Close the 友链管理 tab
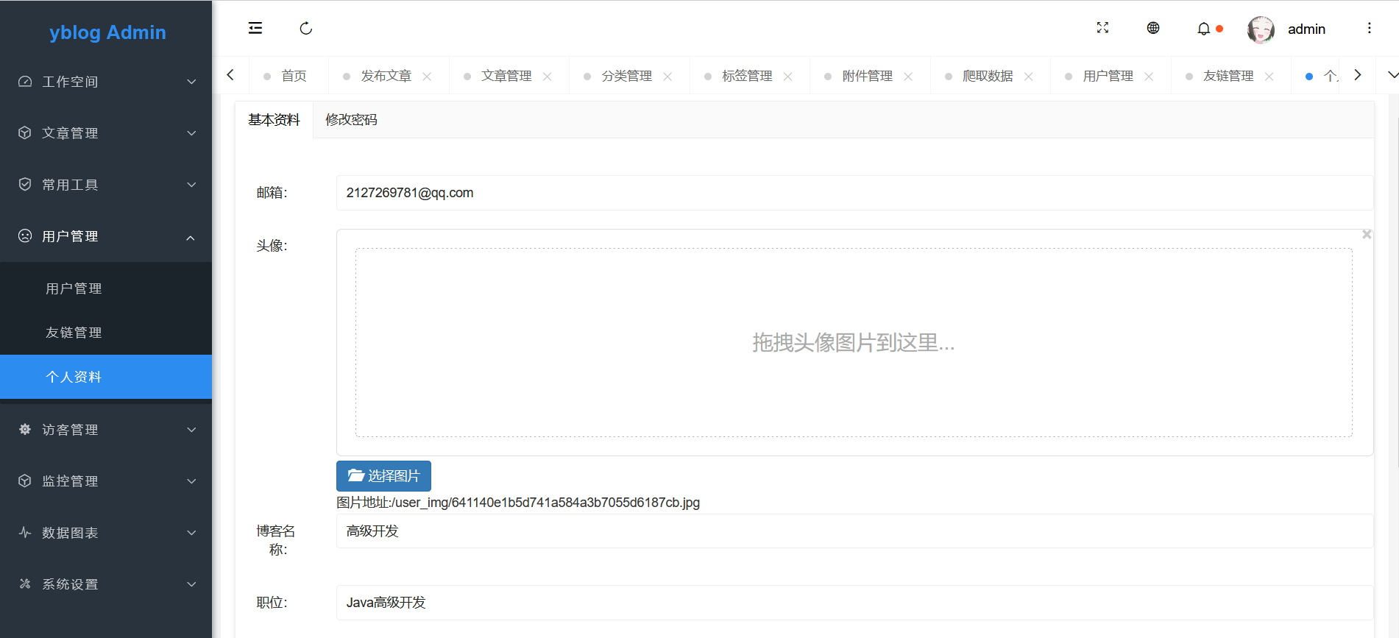This screenshot has height=638, width=1399. (1269, 77)
